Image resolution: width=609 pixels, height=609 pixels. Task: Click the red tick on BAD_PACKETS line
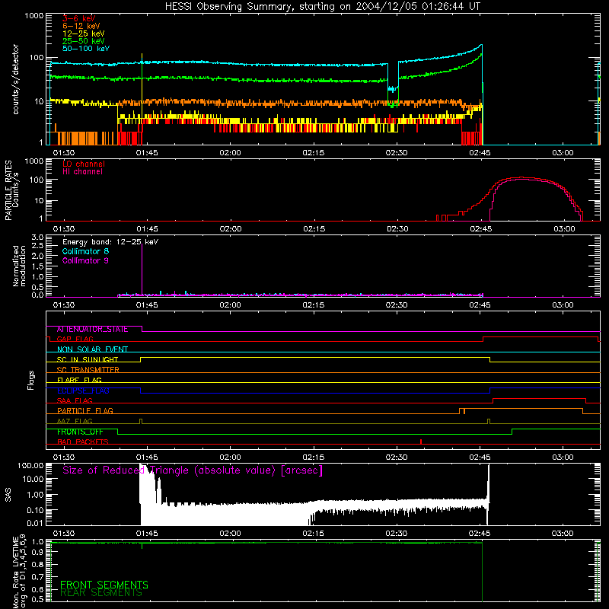tap(421, 442)
